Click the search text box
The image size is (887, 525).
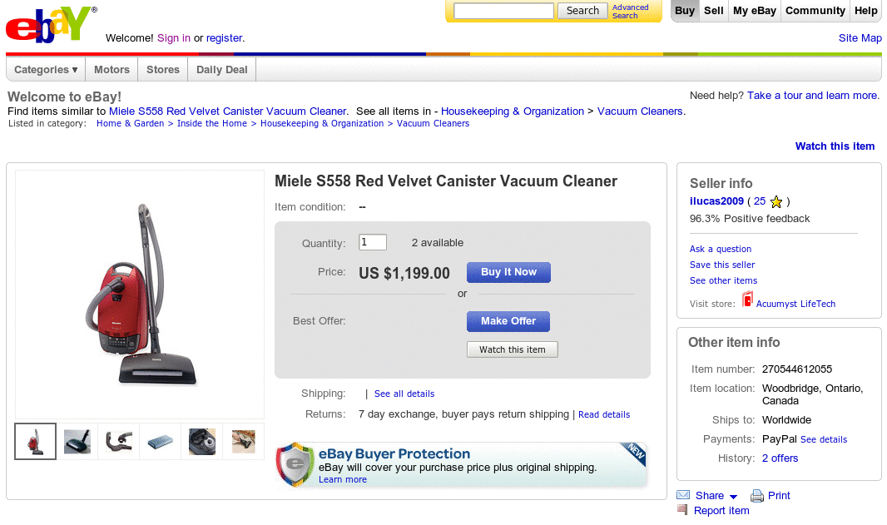point(503,11)
